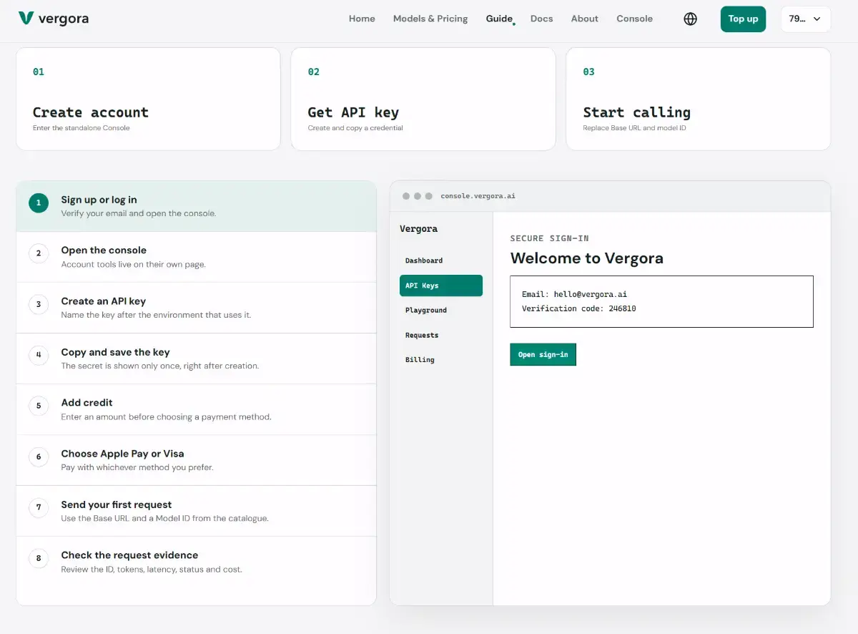Go to Models & Pricing
This screenshot has width=858, height=634.
(x=430, y=19)
